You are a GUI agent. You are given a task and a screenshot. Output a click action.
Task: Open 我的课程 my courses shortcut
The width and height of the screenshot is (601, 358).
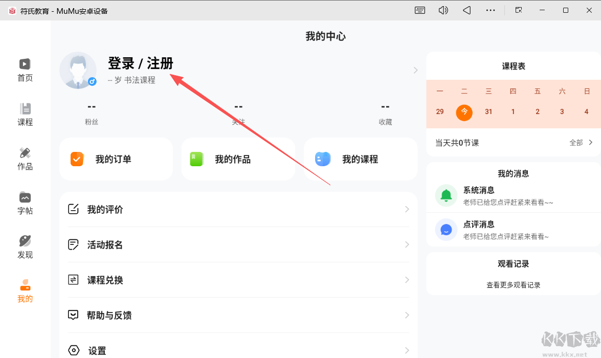tap(360, 159)
